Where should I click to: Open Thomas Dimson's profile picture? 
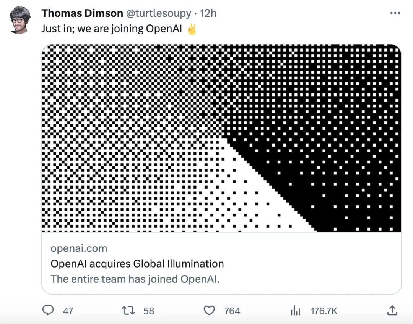[x=20, y=20]
